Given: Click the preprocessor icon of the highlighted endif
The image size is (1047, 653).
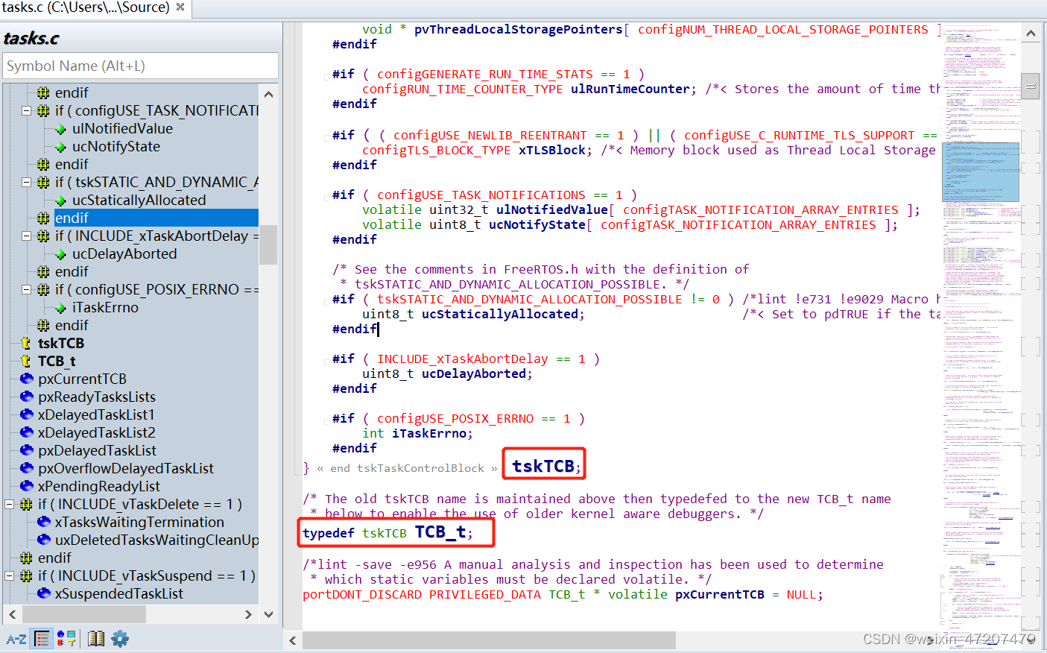Looking at the screenshot, I should [43, 218].
